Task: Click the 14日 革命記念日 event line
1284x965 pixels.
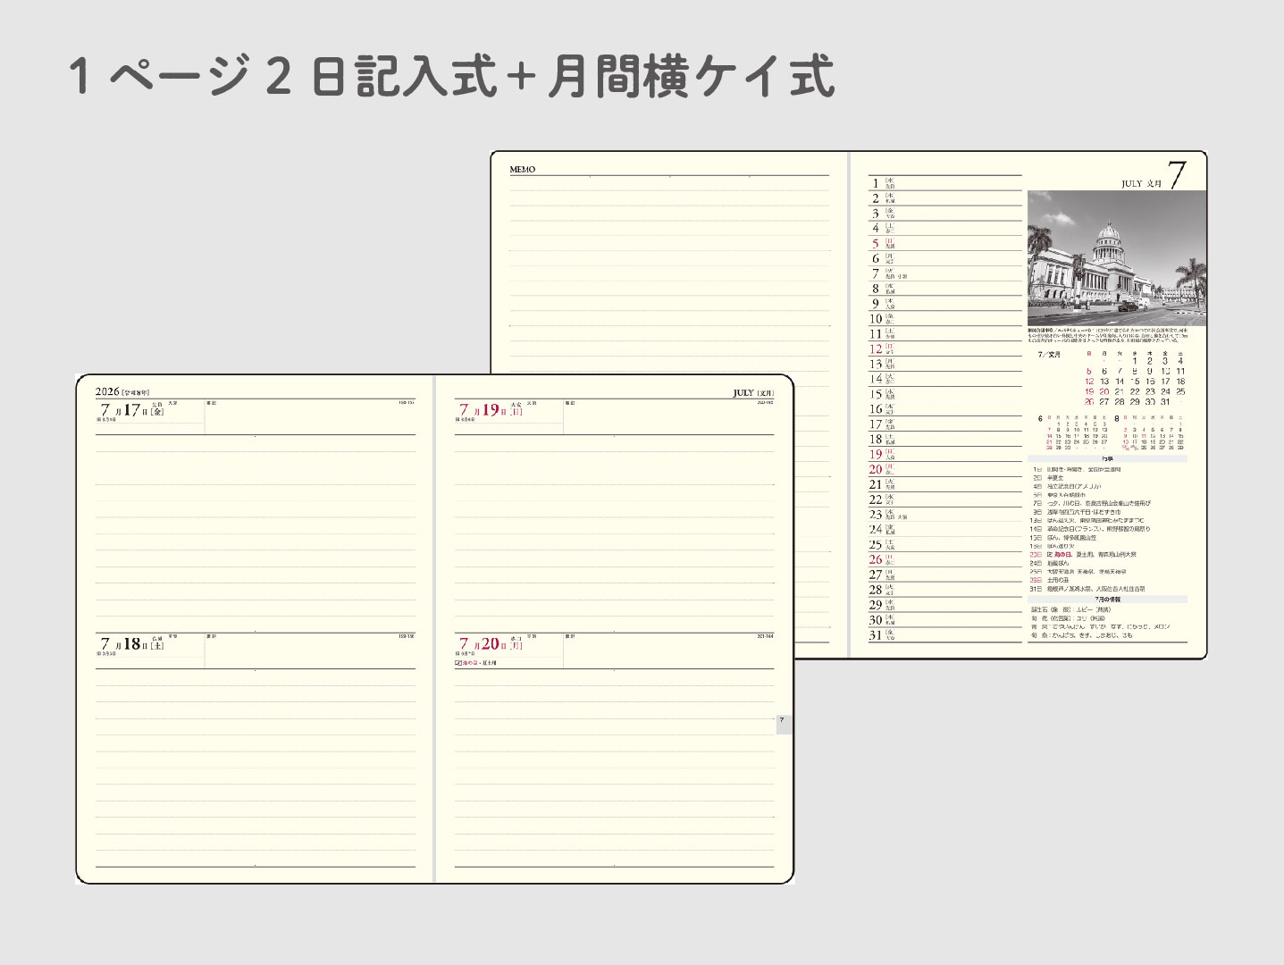Action: 1090,529
